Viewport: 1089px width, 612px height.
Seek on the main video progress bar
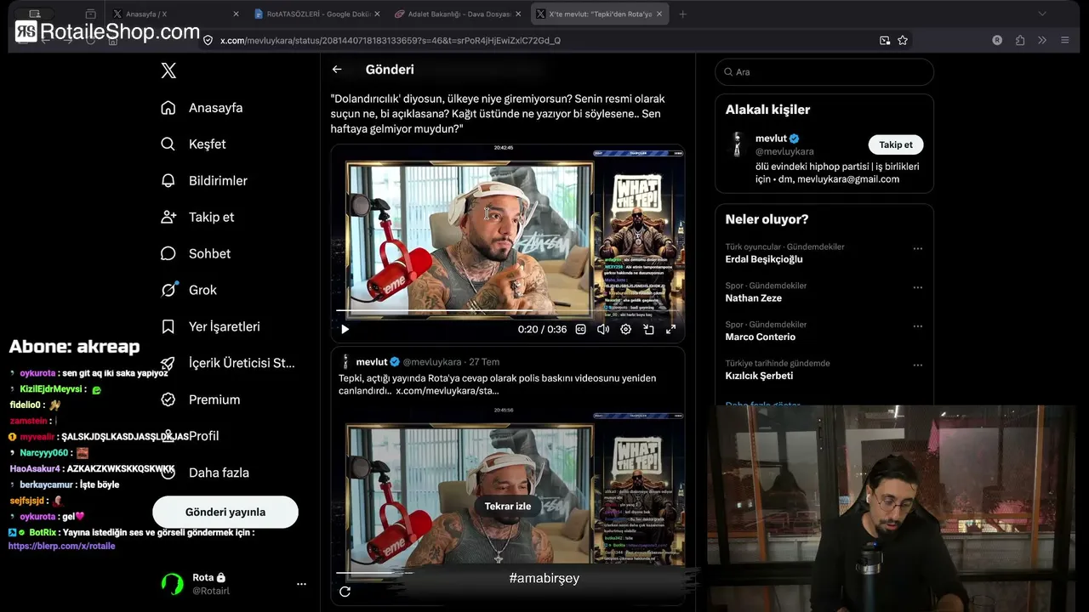(507, 312)
